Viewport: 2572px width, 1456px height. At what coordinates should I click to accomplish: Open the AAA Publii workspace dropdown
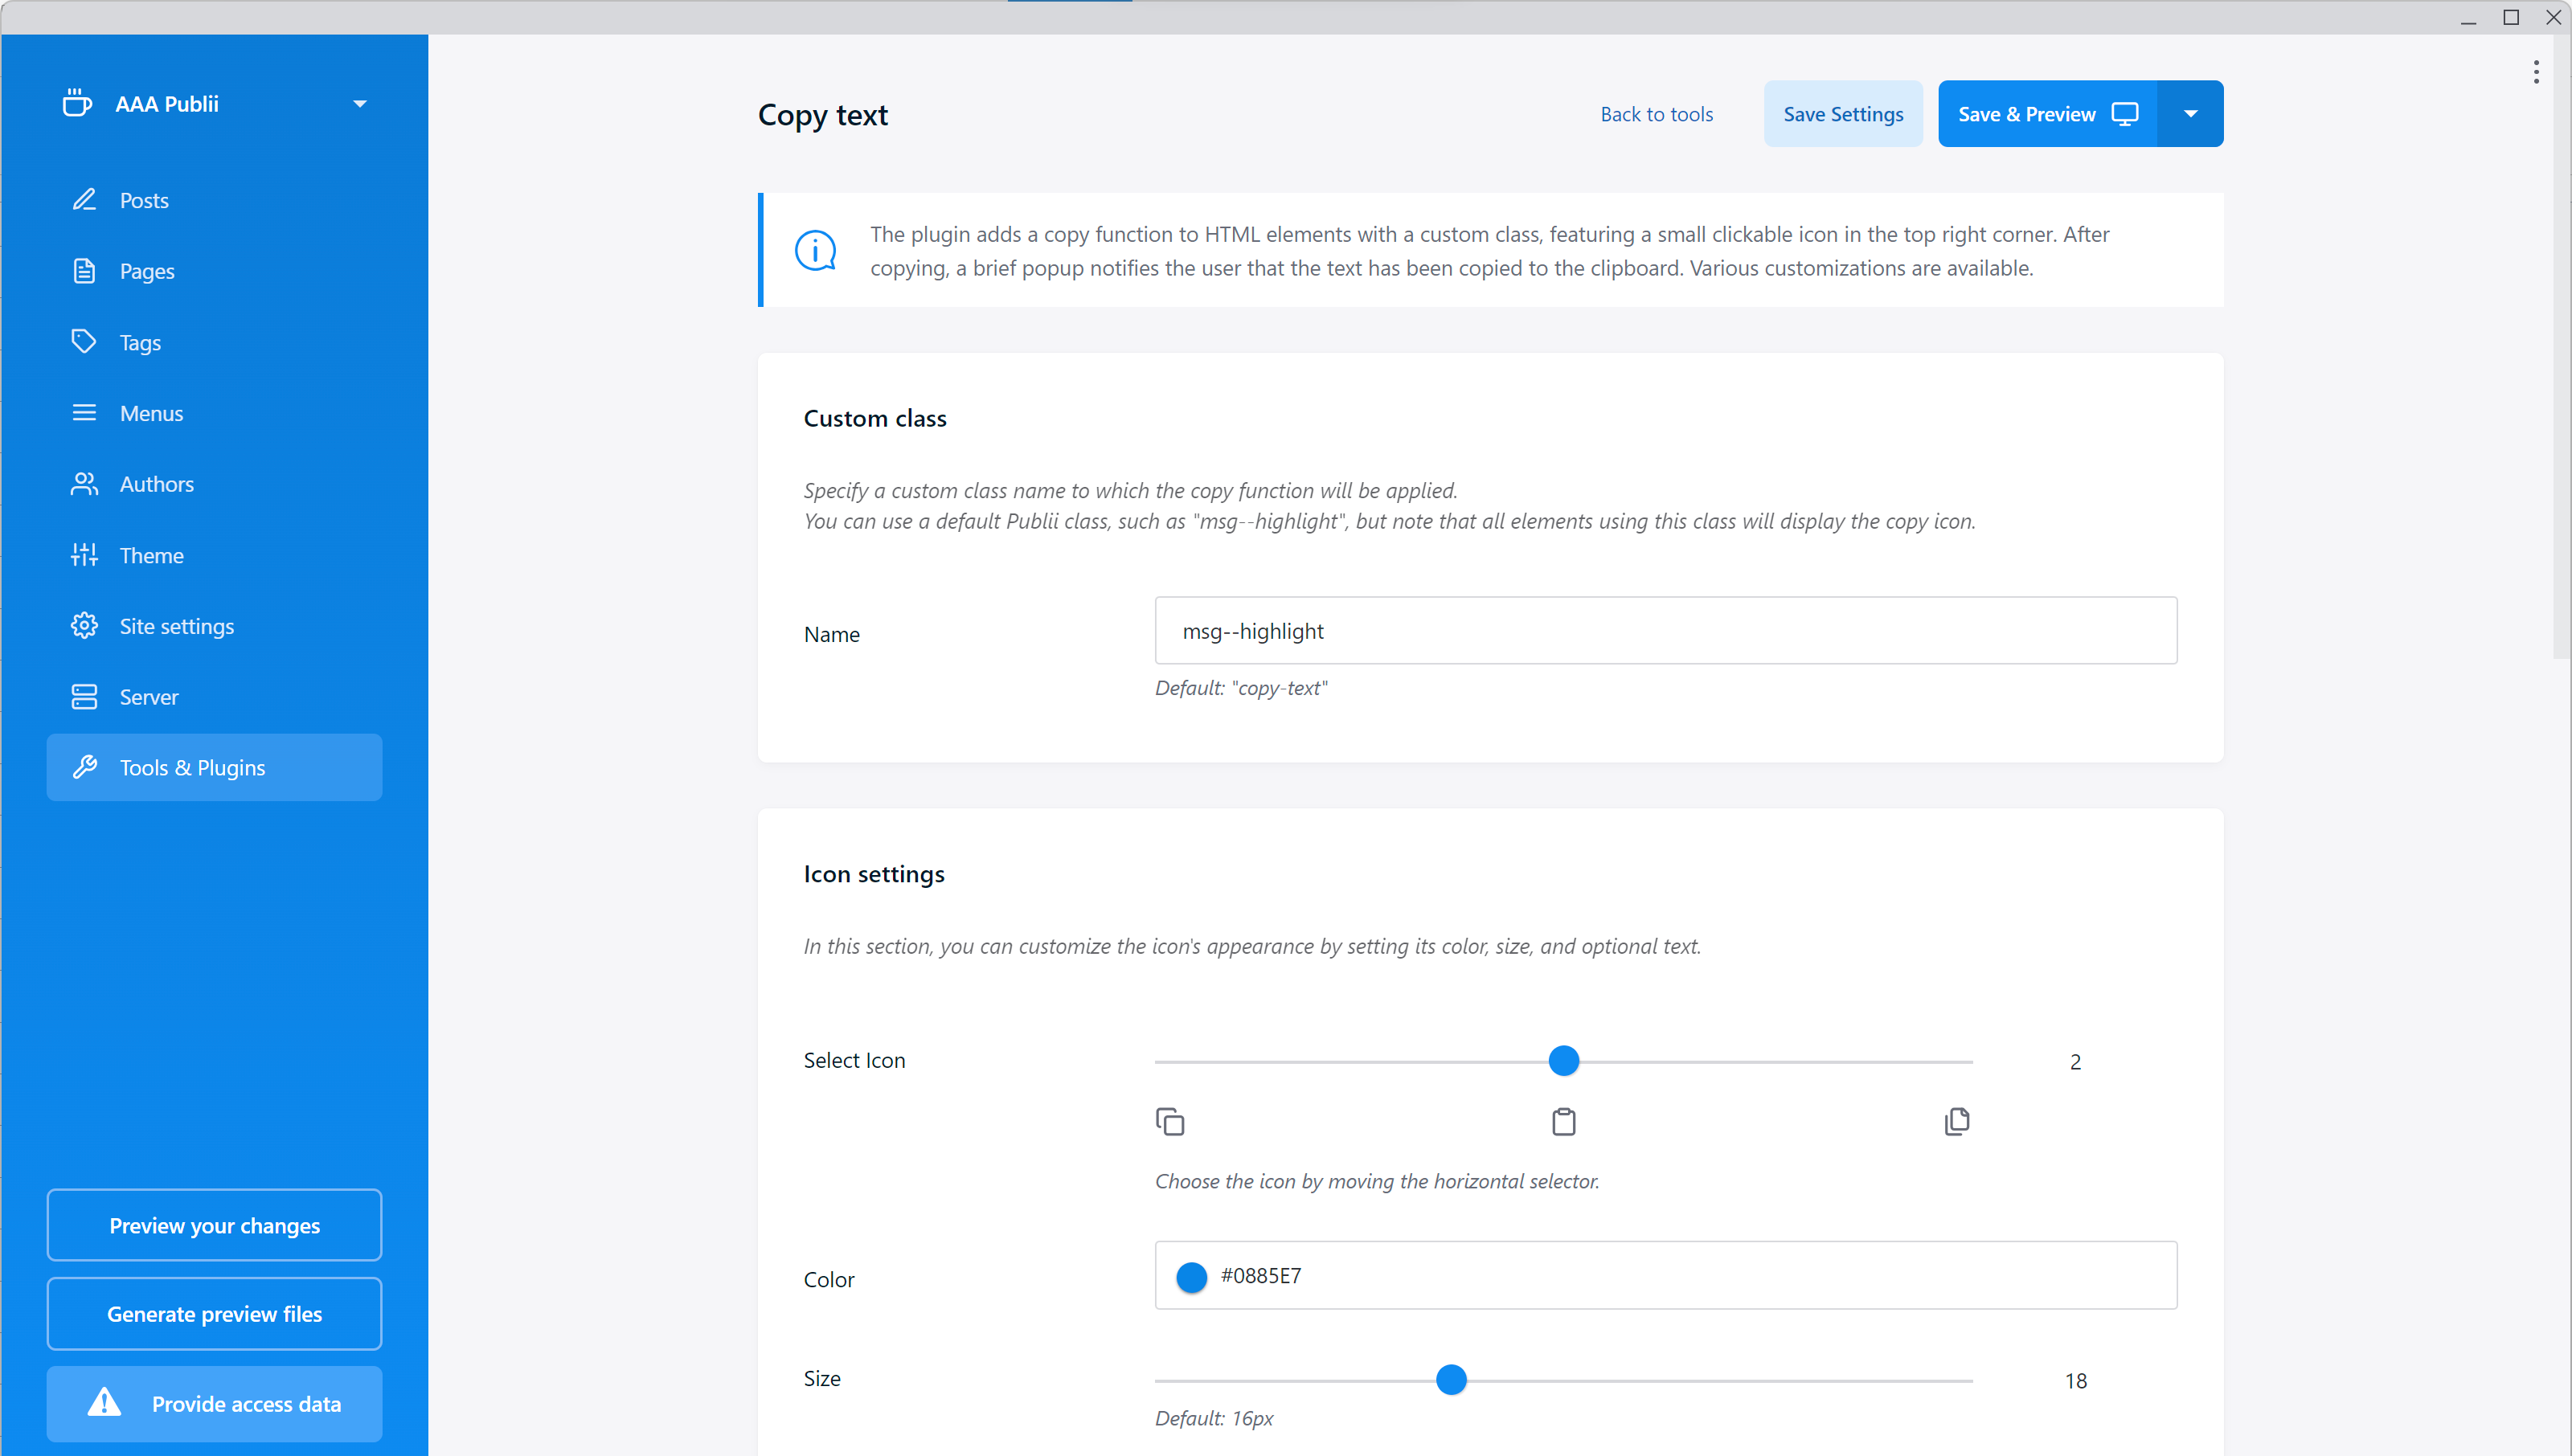[358, 103]
